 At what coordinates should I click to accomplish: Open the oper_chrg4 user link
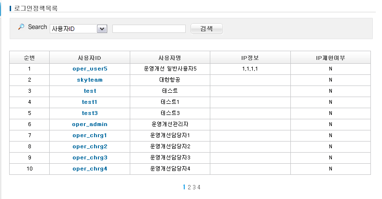(90, 169)
